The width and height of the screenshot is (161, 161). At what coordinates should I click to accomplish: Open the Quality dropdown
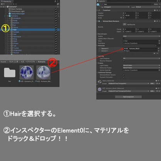pos(141,36)
